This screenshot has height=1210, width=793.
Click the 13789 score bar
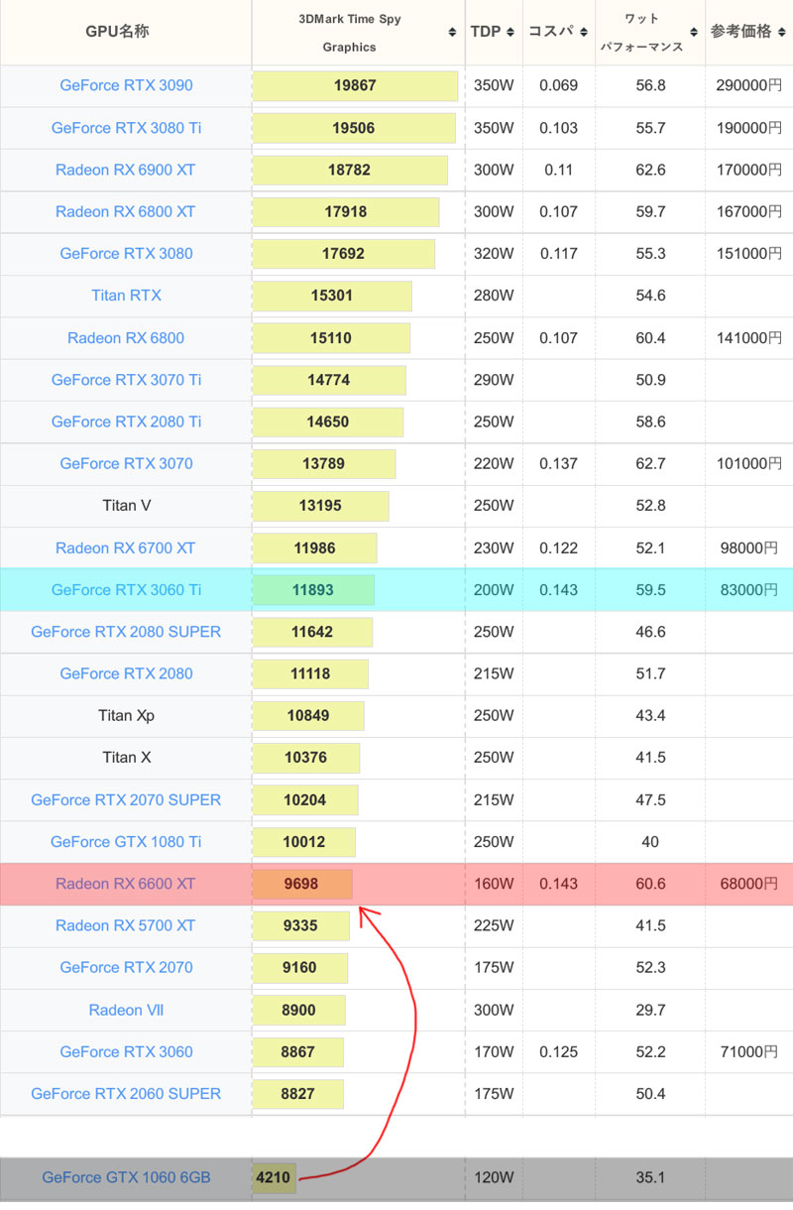click(324, 463)
